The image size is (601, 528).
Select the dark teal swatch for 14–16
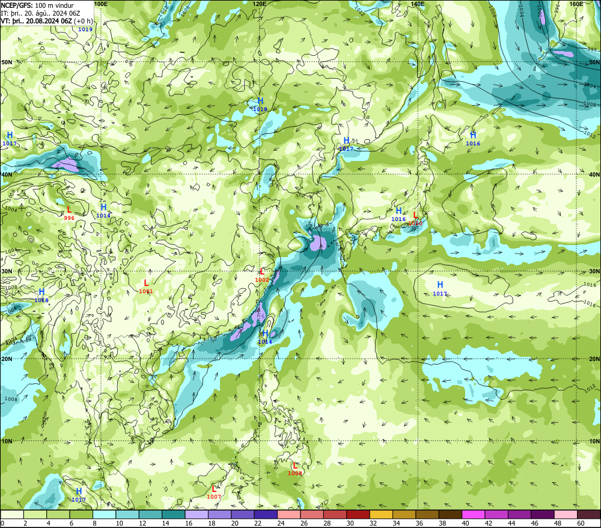(x=174, y=514)
